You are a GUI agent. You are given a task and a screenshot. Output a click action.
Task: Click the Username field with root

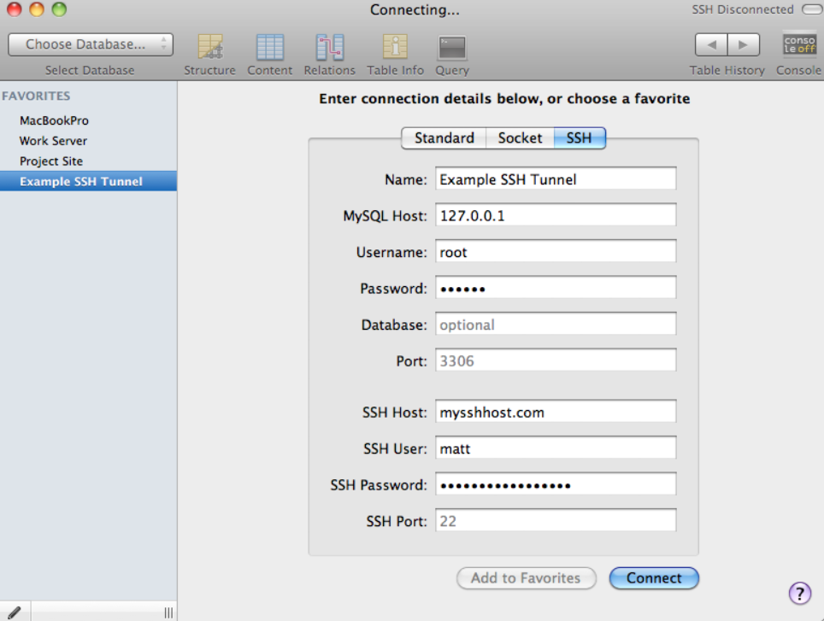pos(556,251)
